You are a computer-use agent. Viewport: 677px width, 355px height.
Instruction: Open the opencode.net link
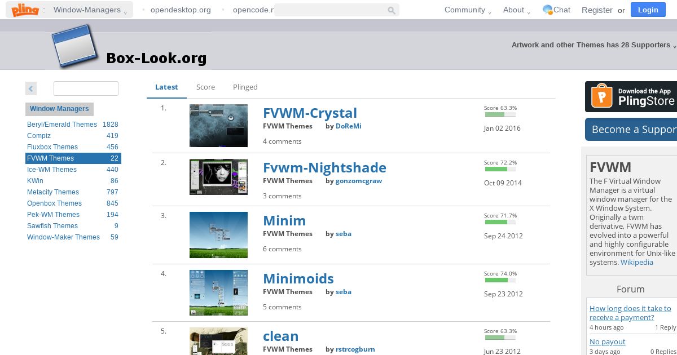(253, 10)
